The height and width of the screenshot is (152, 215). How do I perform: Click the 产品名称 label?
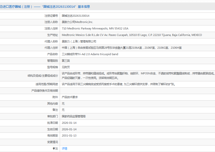[52, 54]
